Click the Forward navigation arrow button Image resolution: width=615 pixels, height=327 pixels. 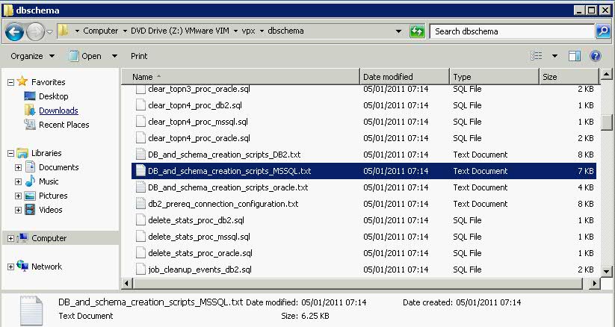pos(35,31)
